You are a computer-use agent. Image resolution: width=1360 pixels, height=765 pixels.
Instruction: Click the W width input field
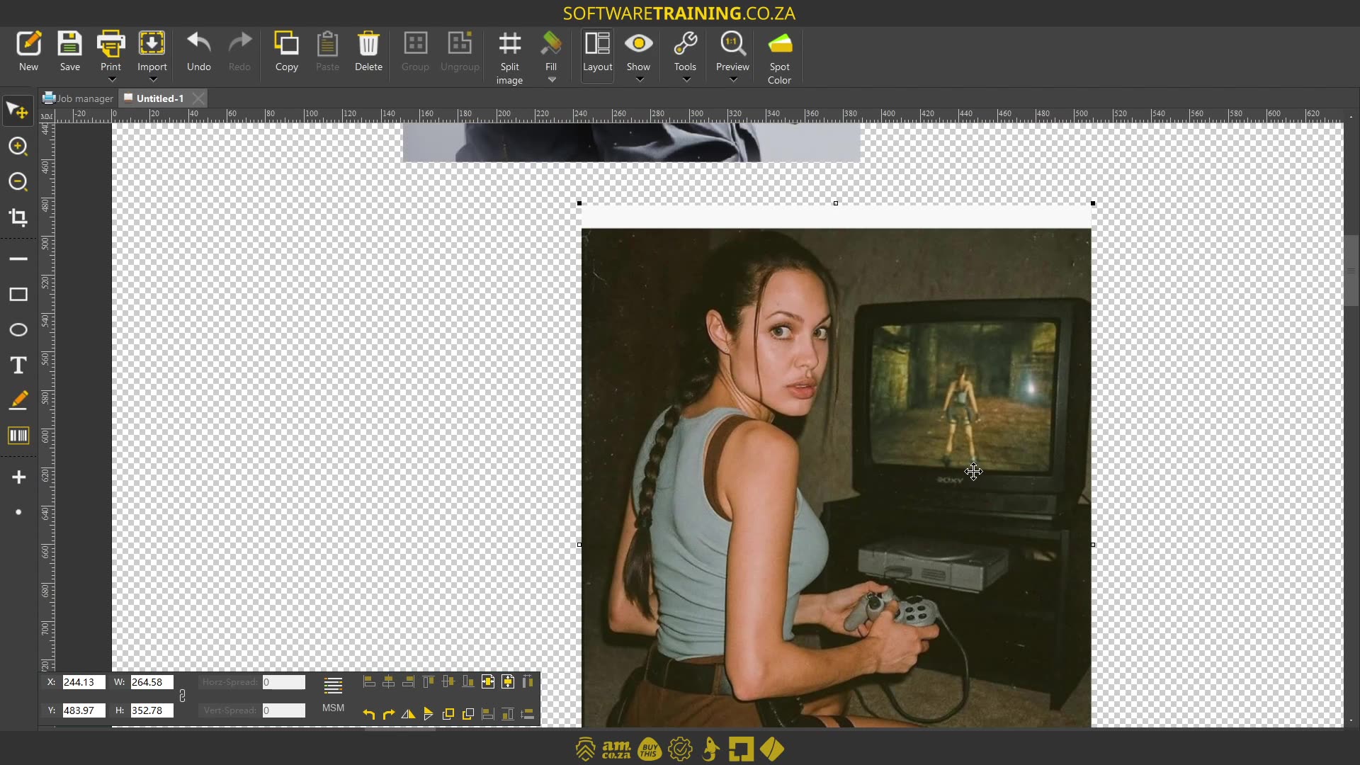click(x=152, y=682)
